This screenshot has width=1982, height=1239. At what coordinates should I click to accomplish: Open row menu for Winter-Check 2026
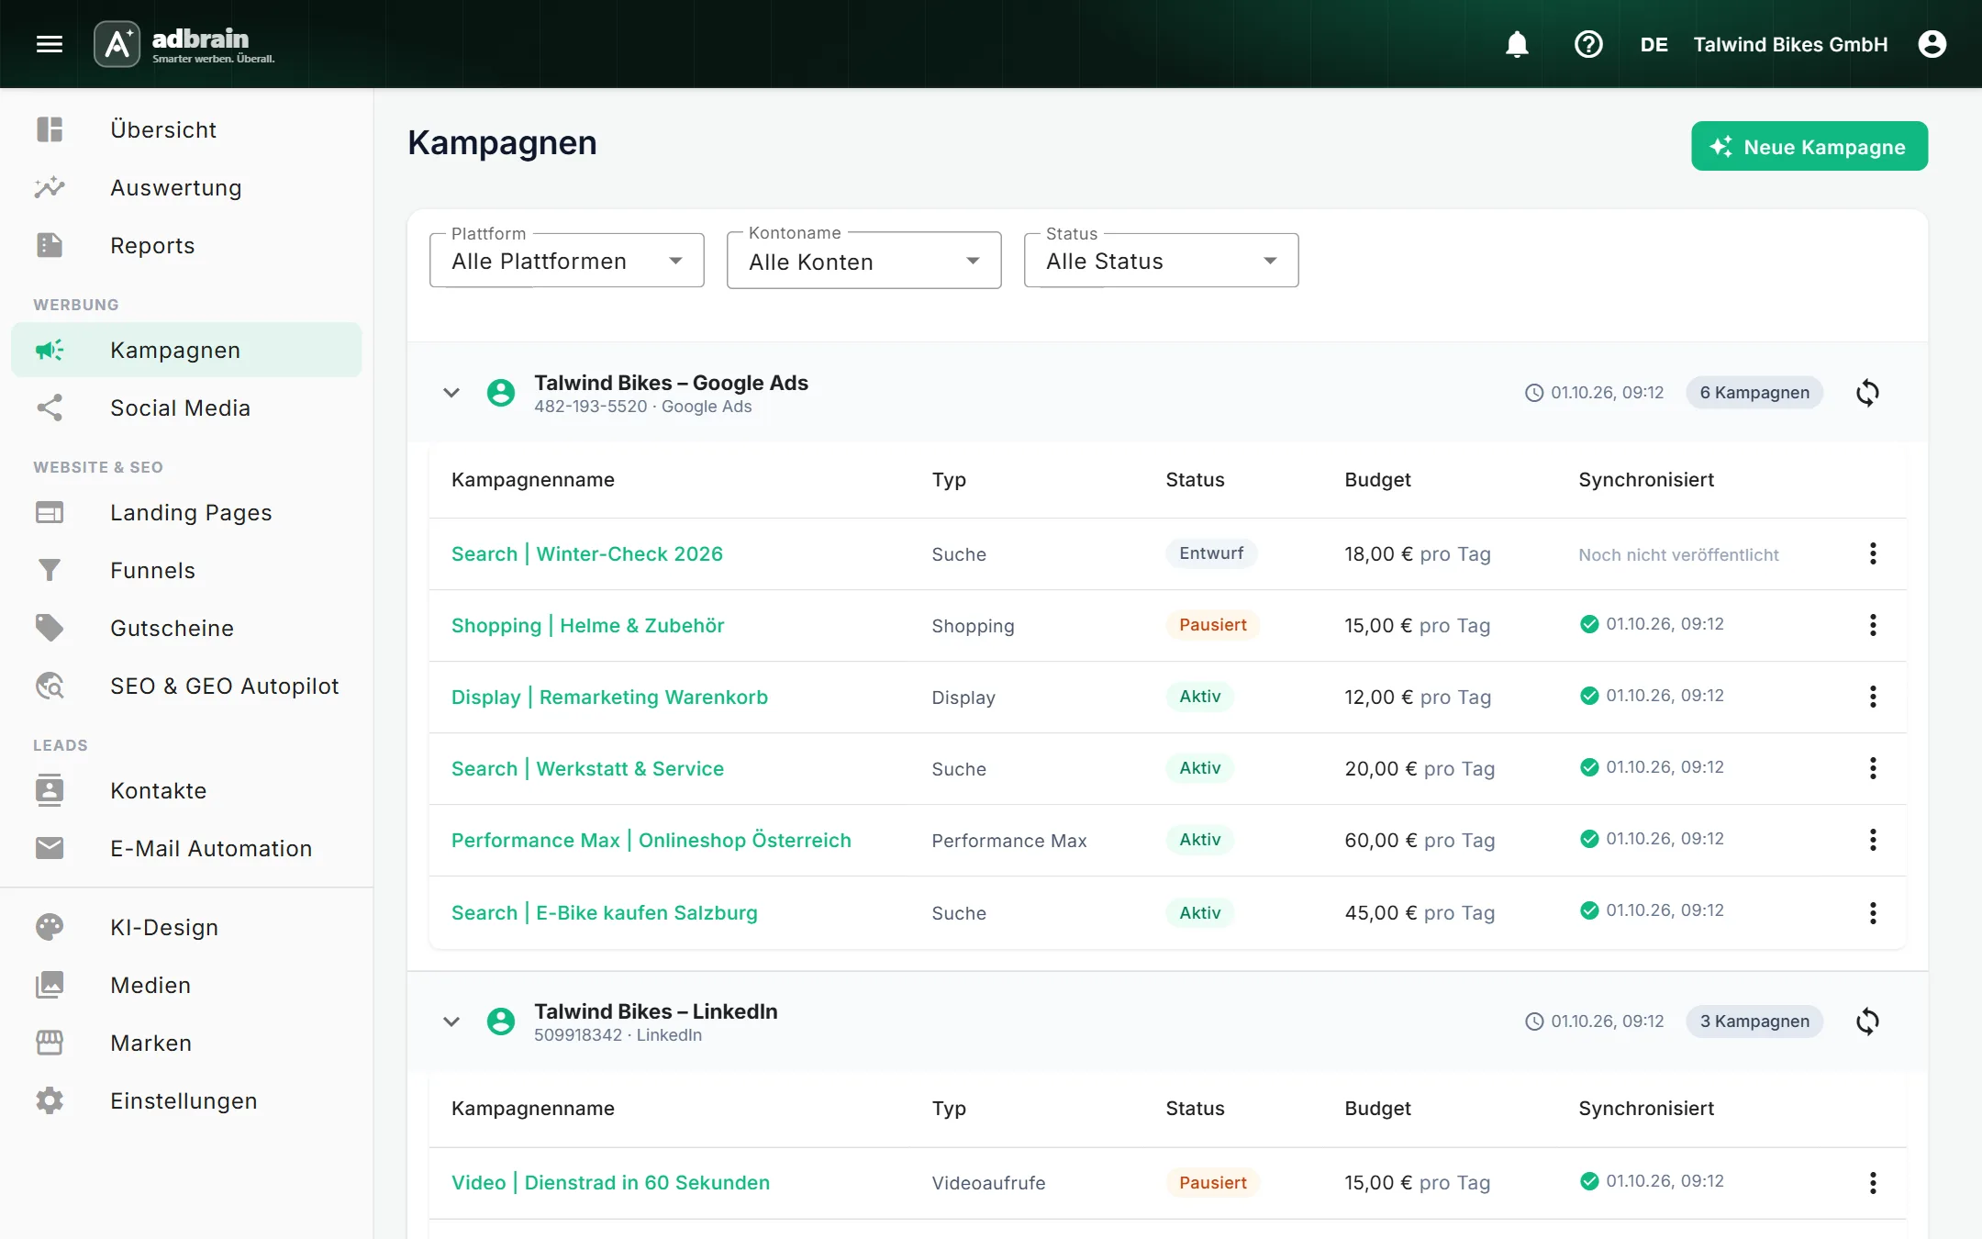(1873, 553)
